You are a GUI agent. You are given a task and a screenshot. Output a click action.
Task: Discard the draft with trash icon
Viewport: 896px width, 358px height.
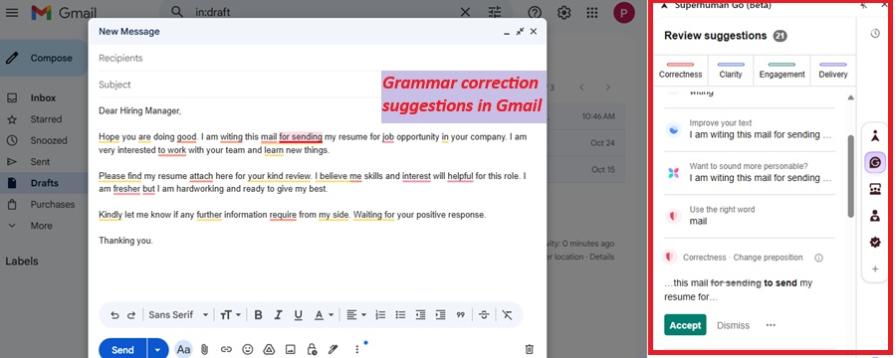[530, 349]
